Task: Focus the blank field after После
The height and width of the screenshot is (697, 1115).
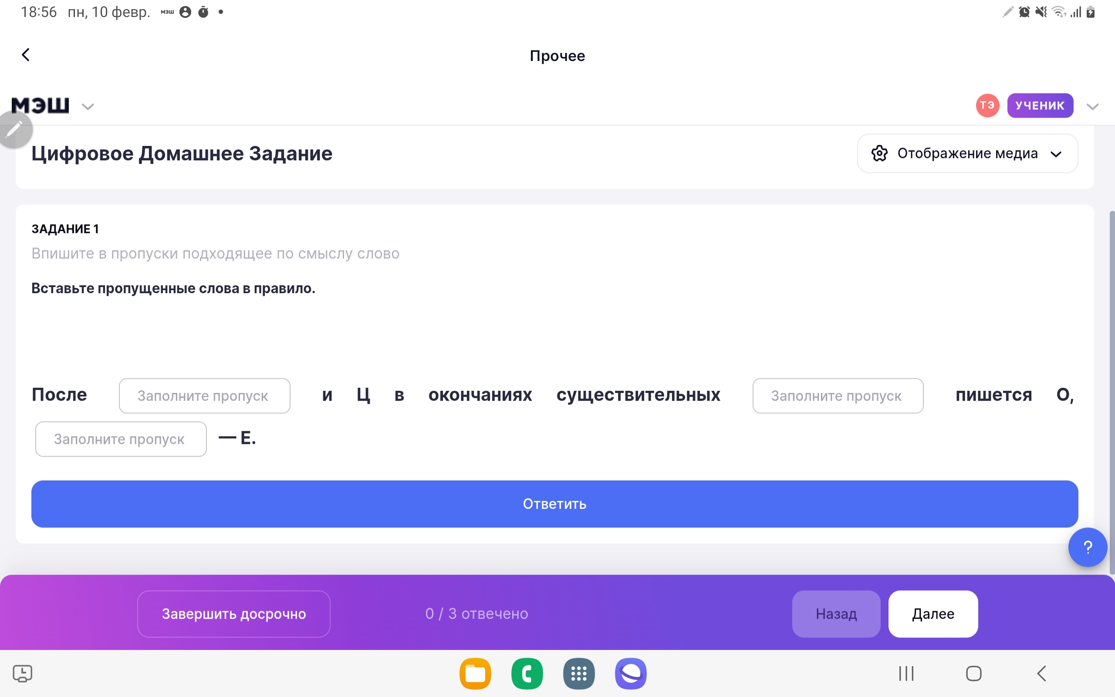Action: tap(204, 396)
